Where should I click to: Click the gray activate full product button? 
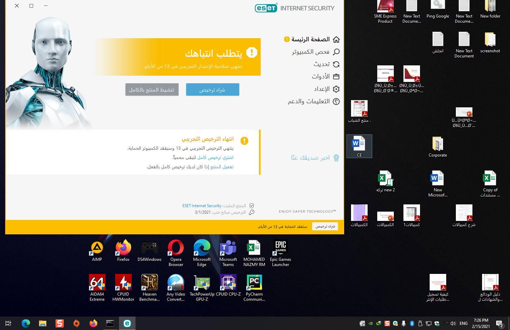coord(152,89)
